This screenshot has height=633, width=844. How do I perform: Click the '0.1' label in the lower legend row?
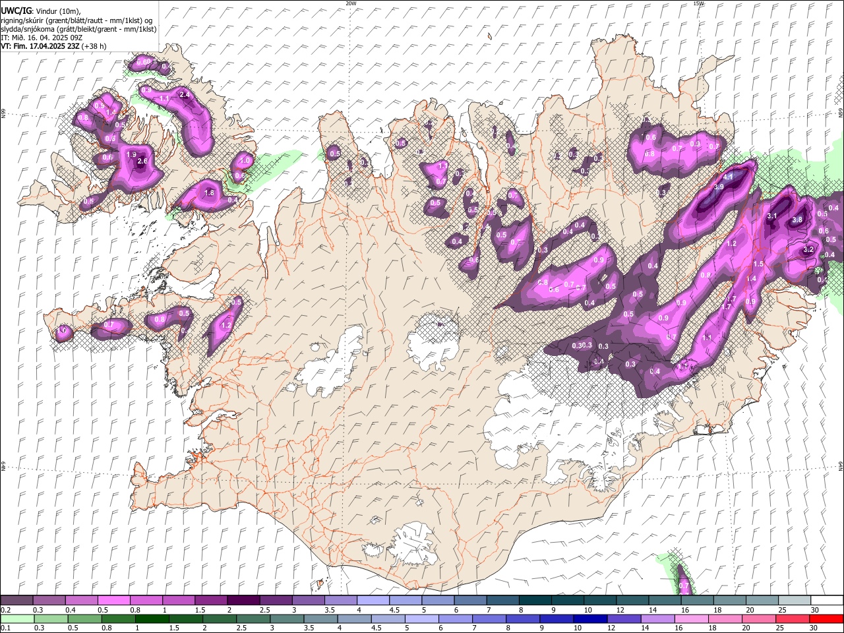6,629
